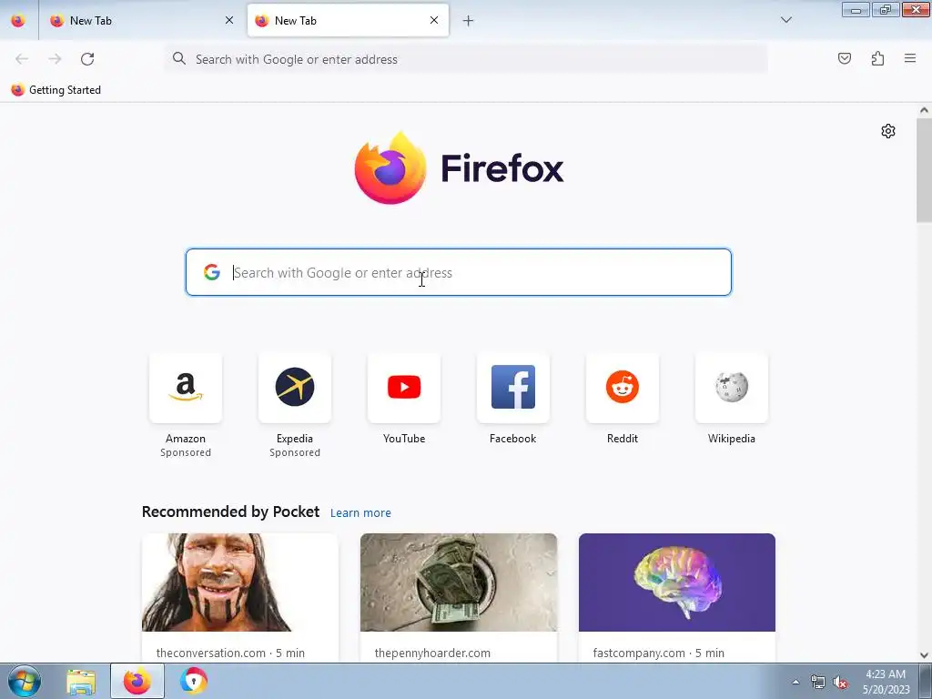Click the page scrollbar down arrow
This screenshot has width=932, height=699.
[x=924, y=655]
